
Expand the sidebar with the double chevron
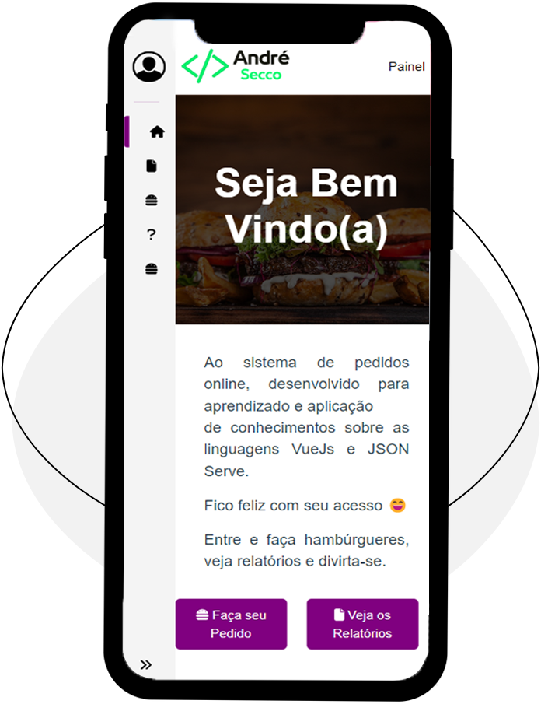point(146,665)
